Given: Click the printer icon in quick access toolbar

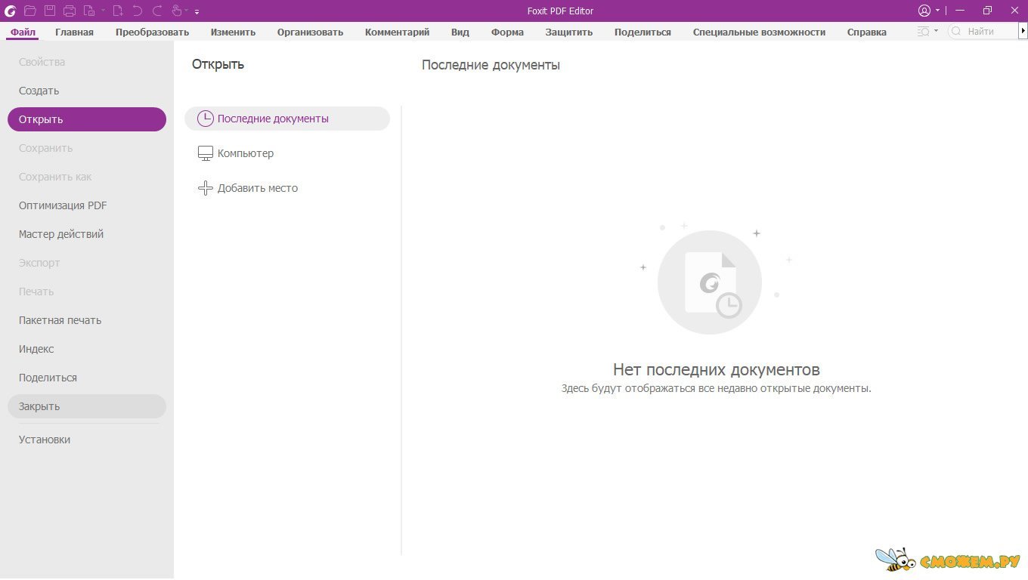Looking at the screenshot, I should pos(70,11).
